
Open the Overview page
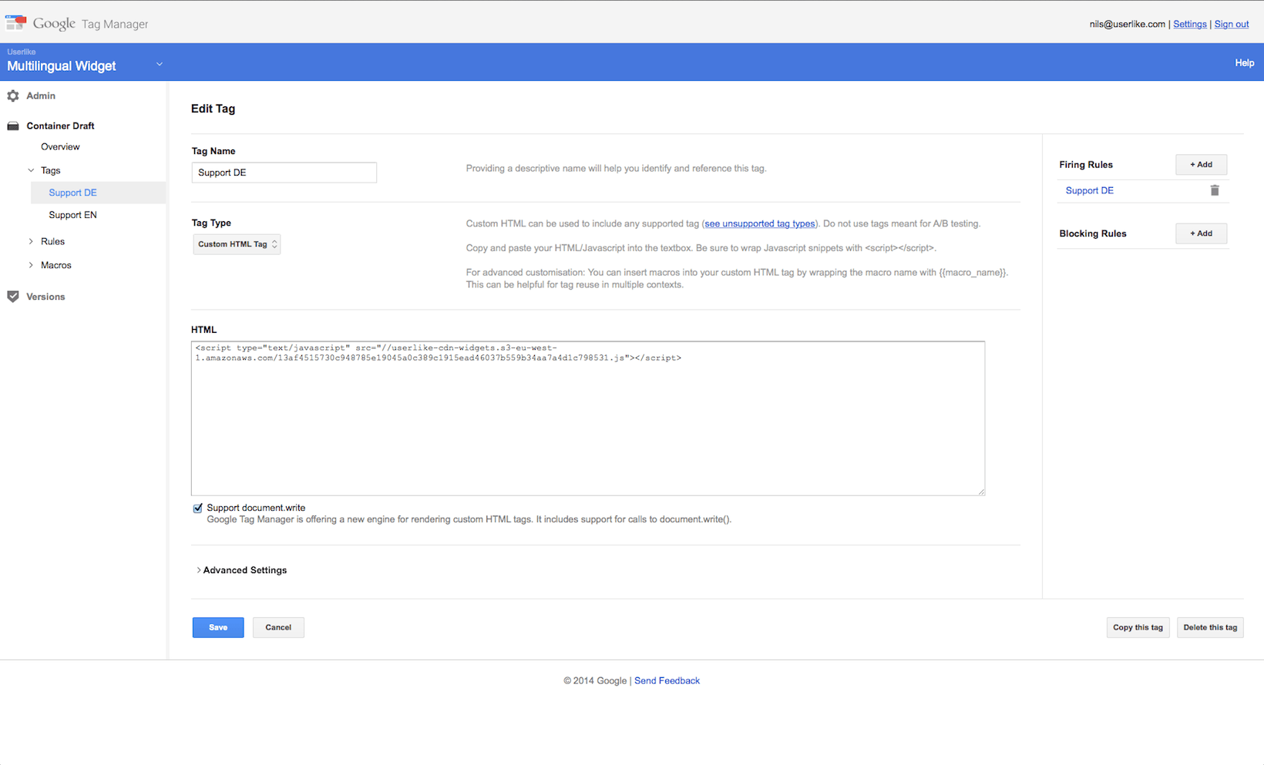60,146
